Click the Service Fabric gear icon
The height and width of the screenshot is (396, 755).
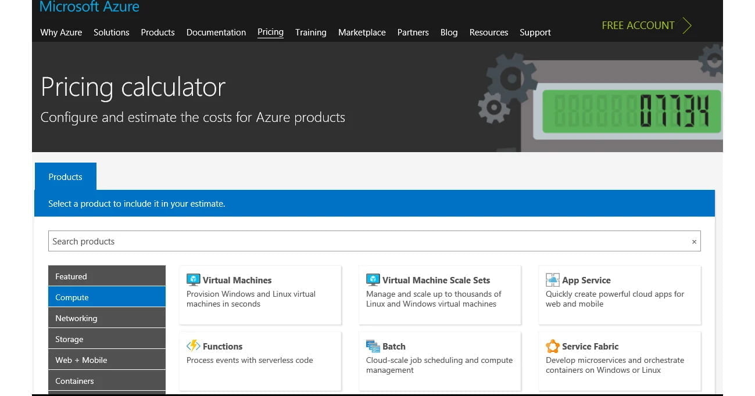pos(552,346)
